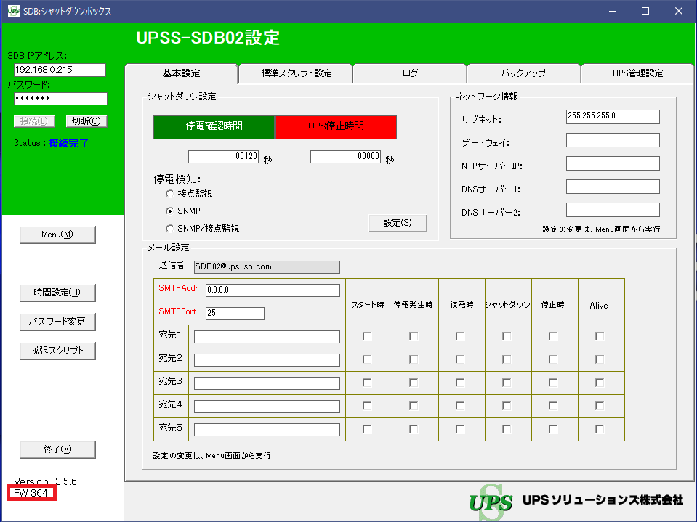The height and width of the screenshot is (522, 697).
Task: Open the 拡張スクリプト button
Action: coord(57,351)
